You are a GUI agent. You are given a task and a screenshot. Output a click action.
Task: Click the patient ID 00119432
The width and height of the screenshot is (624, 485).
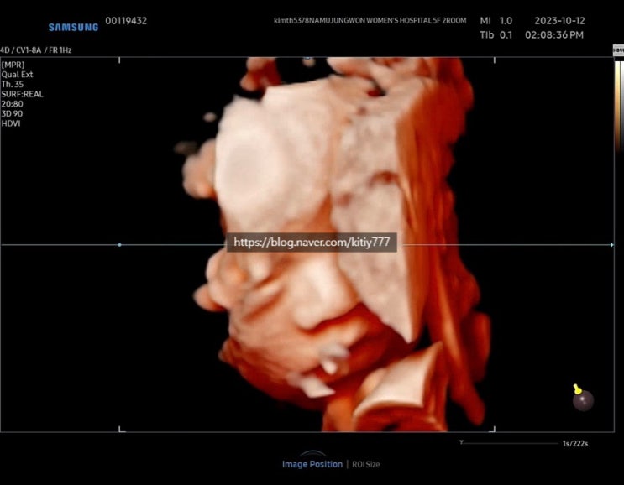point(126,21)
